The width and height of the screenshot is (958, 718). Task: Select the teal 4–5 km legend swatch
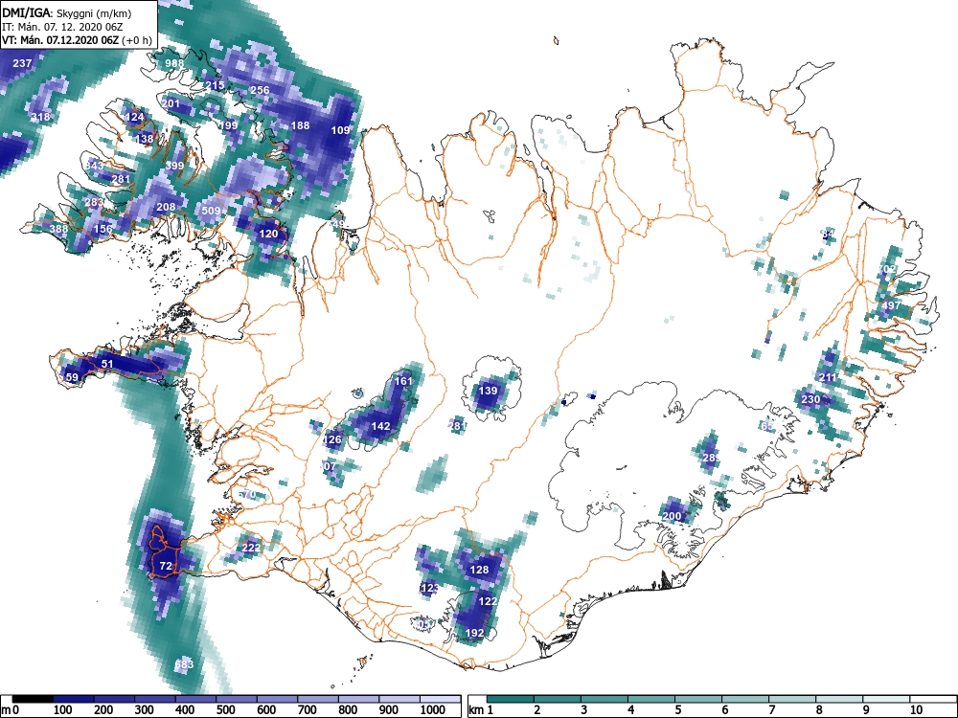pos(651,699)
